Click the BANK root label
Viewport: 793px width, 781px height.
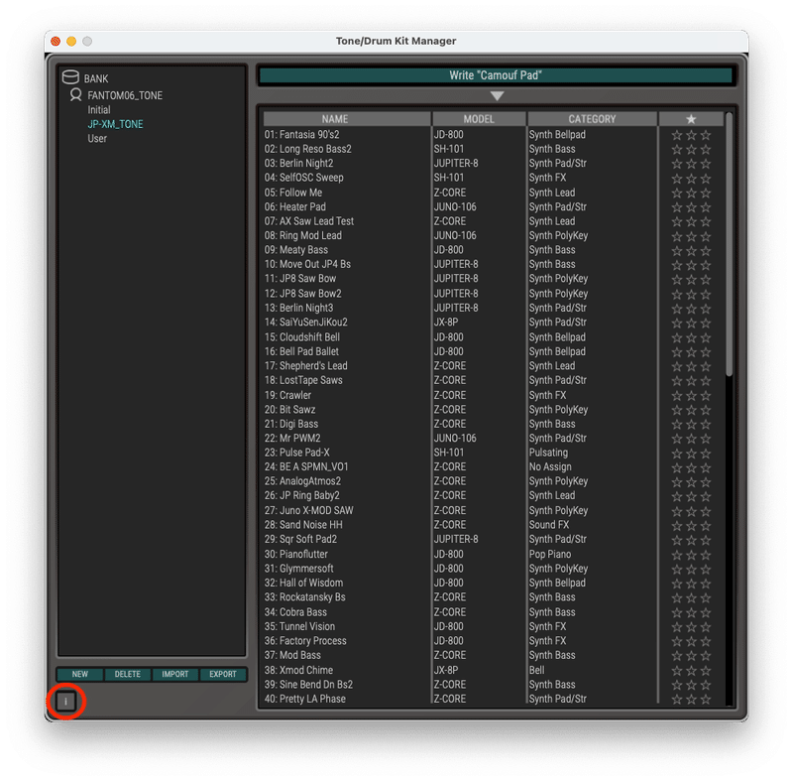coord(96,78)
